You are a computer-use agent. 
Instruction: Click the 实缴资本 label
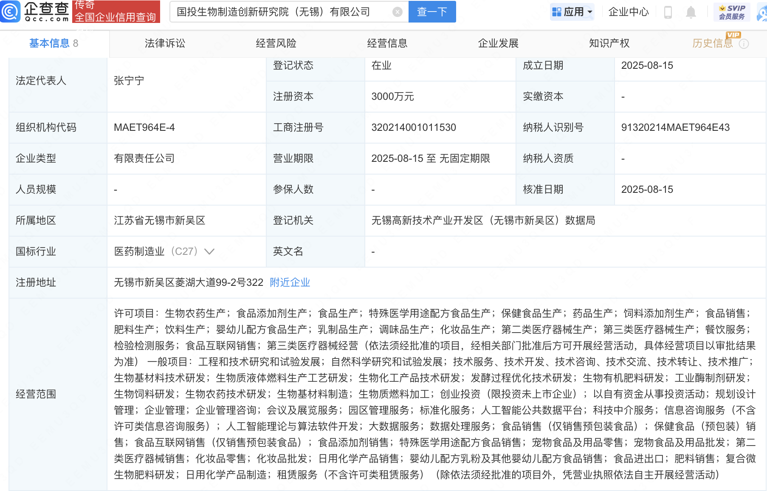pyautogui.click(x=543, y=96)
